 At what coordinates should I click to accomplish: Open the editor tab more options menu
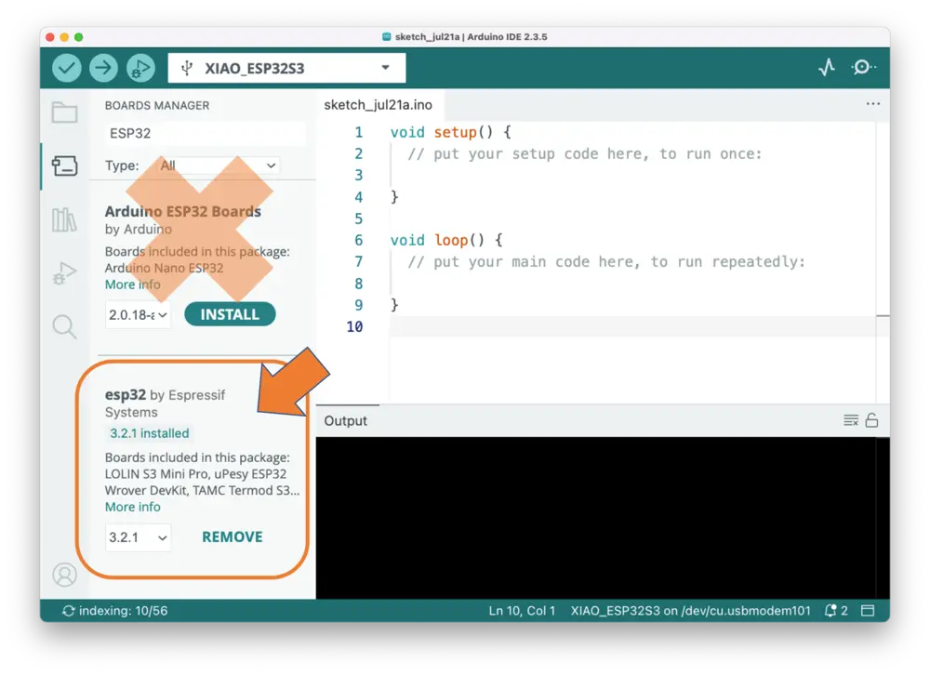(872, 105)
